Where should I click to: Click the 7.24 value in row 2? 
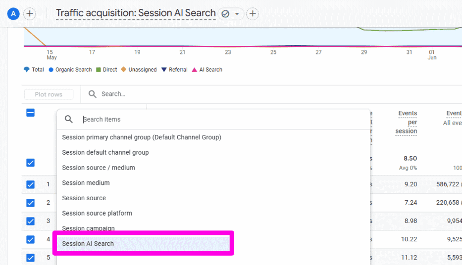pyautogui.click(x=411, y=203)
